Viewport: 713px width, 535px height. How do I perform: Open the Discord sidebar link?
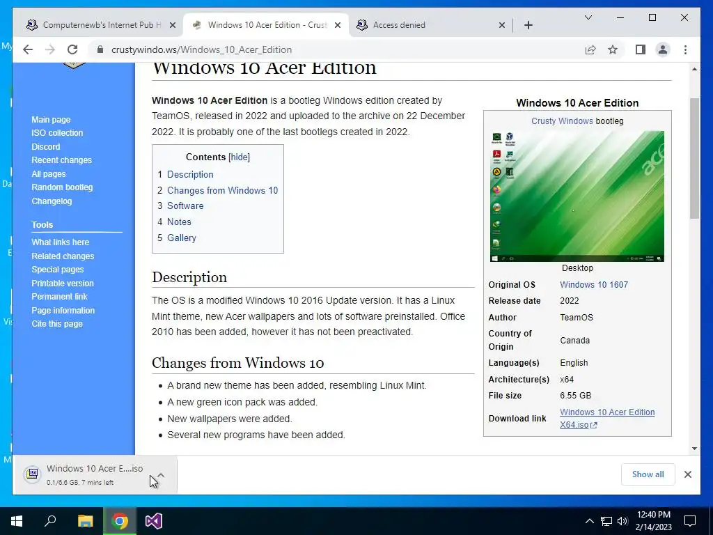click(x=45, y=146)
